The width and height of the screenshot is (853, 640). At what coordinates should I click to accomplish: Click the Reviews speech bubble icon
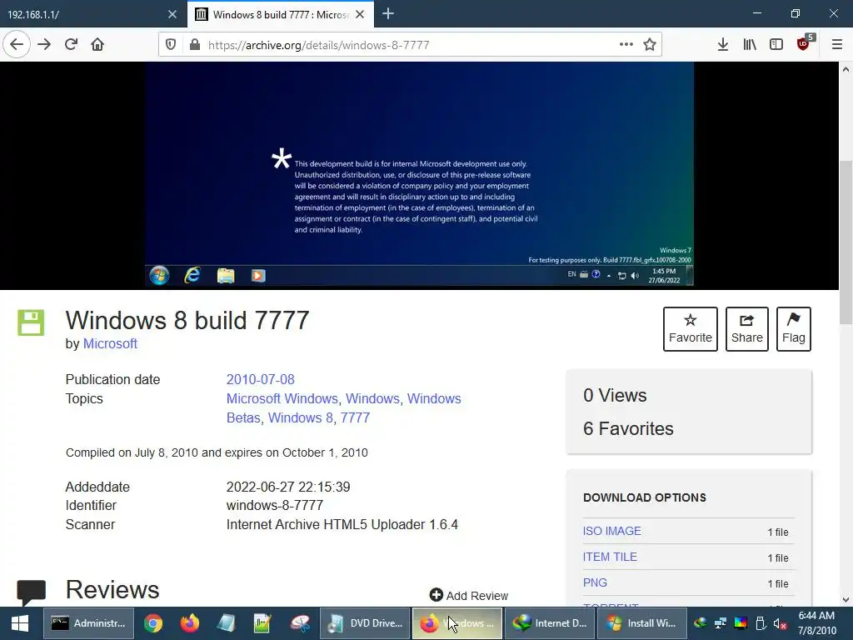pyautogui.click(x=31, y=592)
